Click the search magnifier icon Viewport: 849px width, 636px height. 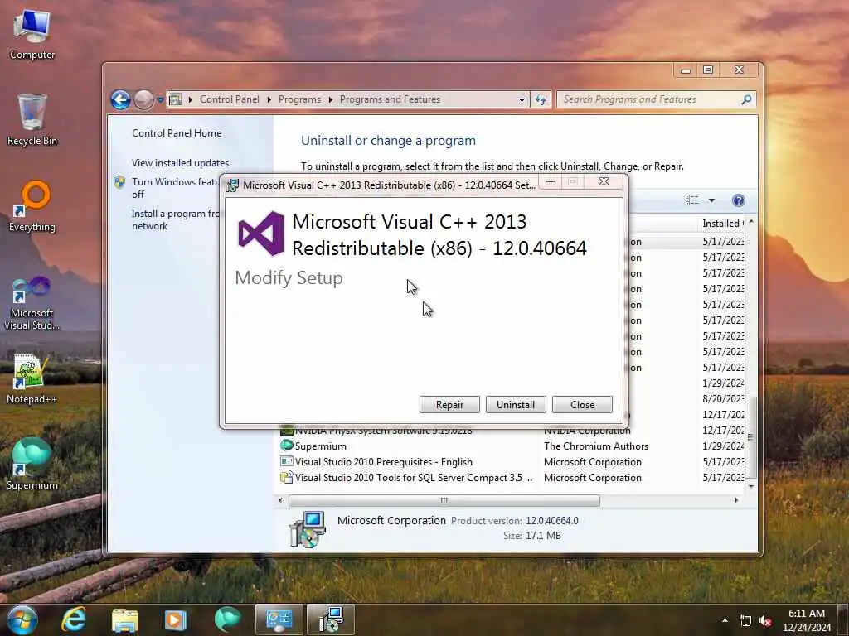coord(746,99)
